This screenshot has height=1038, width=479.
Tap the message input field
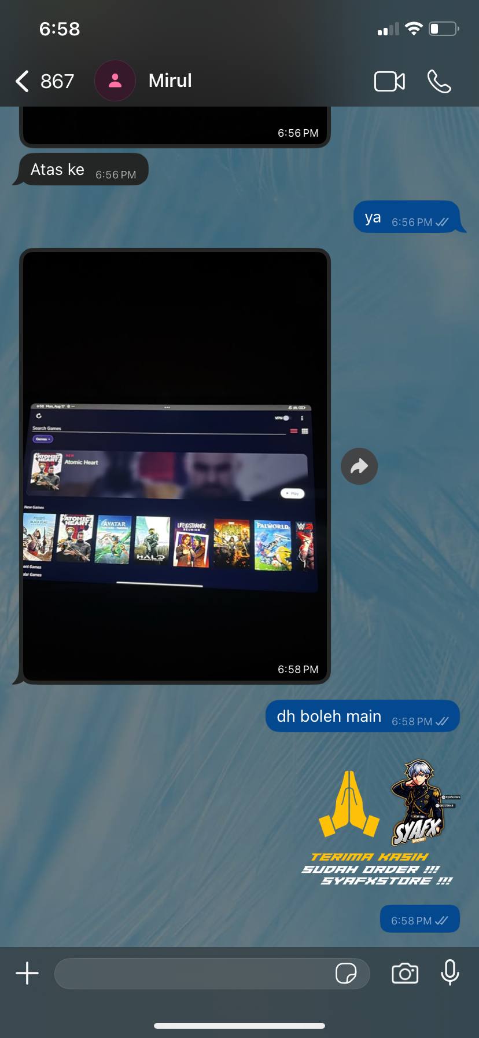pos(212,973)
